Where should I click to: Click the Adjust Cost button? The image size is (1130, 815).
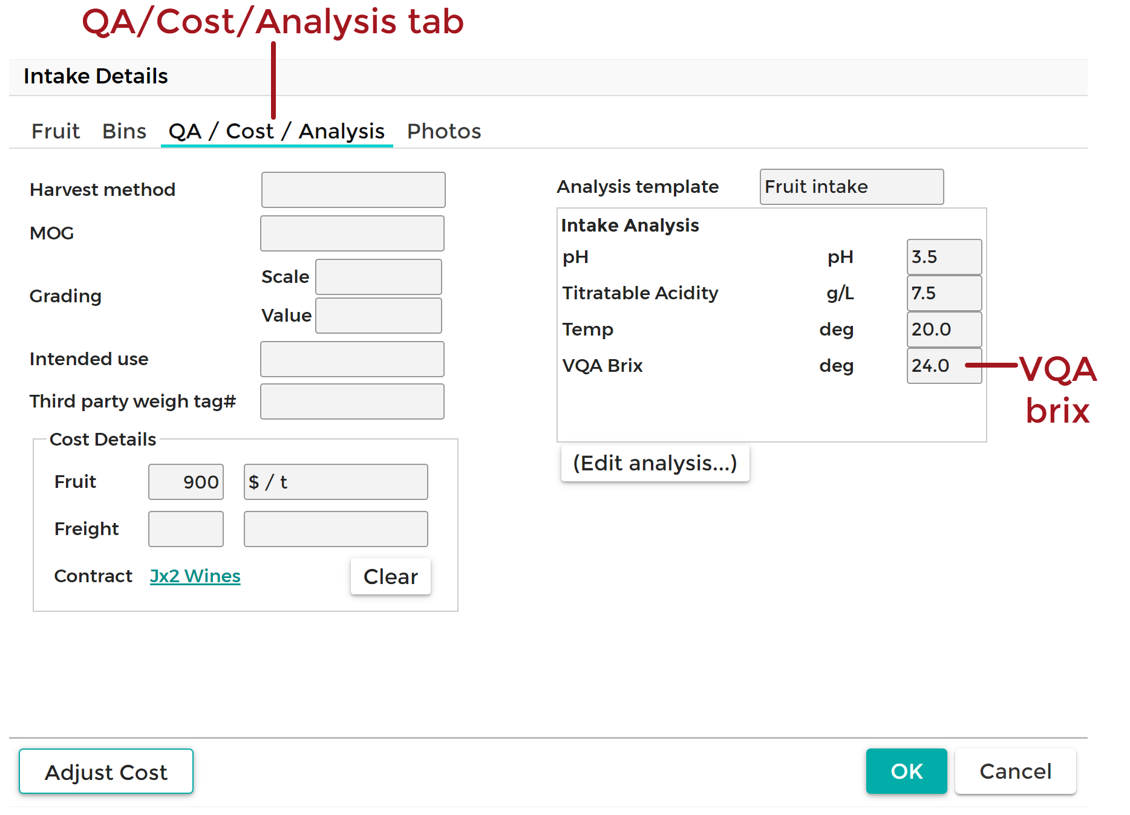pyautogui.click(x=106, y=771)
